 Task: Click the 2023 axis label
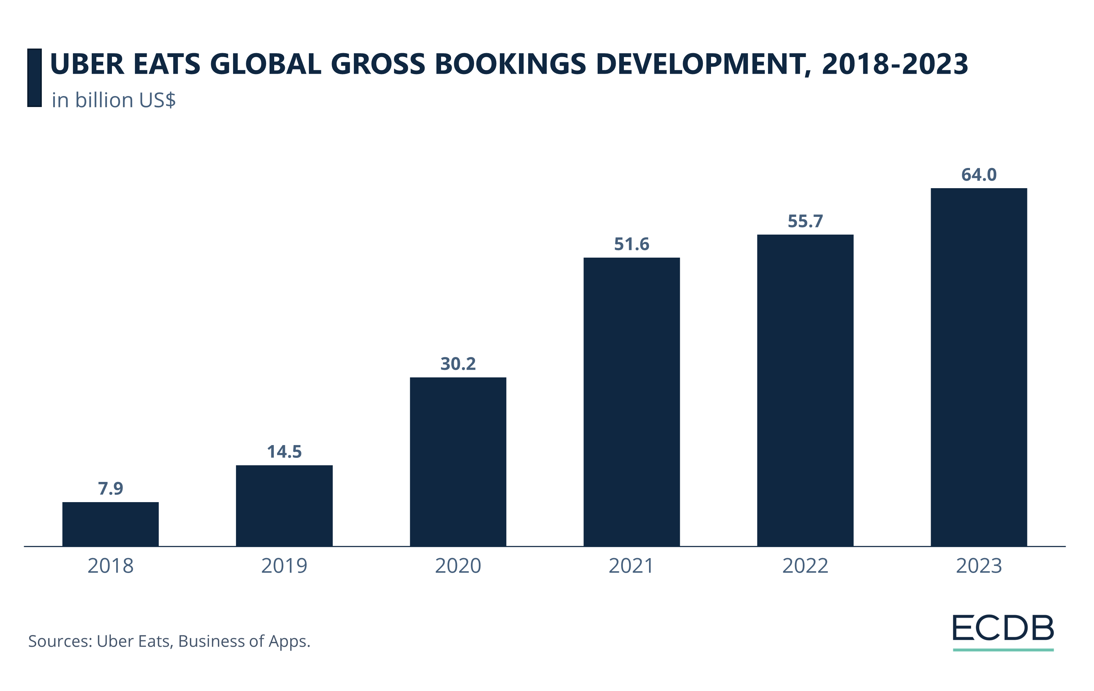979,566
